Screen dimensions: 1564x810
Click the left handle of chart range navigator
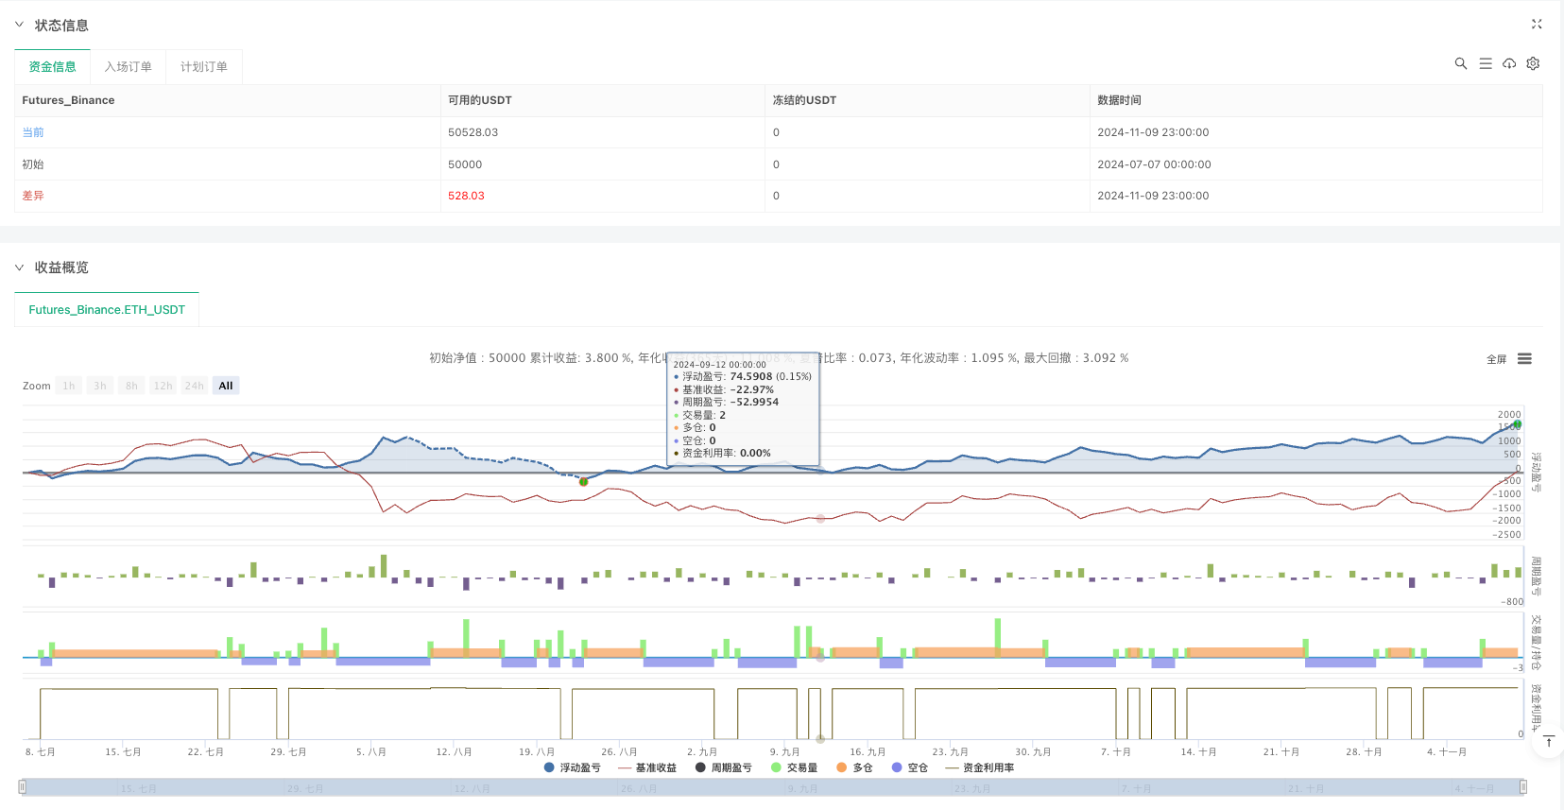pyautogui.click(x=23, y=786)
